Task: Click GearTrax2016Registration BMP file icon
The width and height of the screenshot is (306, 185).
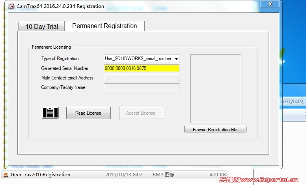Action: [6, 175]
